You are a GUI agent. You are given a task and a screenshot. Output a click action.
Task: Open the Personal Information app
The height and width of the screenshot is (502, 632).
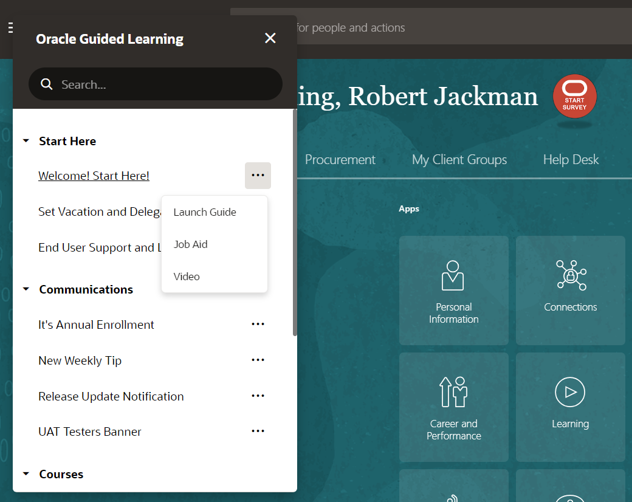point(453,291)
